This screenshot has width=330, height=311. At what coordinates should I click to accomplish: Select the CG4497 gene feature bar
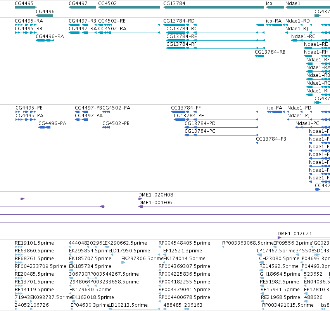82,7
